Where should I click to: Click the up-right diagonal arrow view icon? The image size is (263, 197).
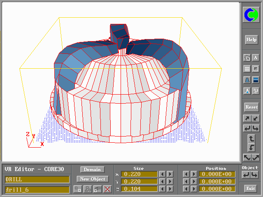pos(247,118)
